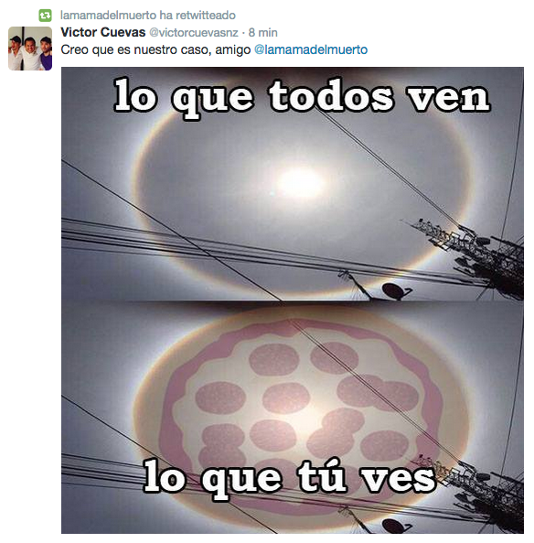Viewport: 534px width, 543px height.
Task: Click the satellite dish in the bottom pizza panel
Action: tap(396, 526)
